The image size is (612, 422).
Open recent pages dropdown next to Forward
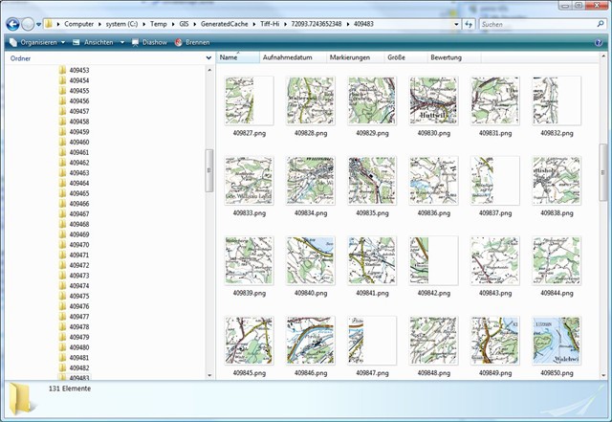tap(38, 24)
